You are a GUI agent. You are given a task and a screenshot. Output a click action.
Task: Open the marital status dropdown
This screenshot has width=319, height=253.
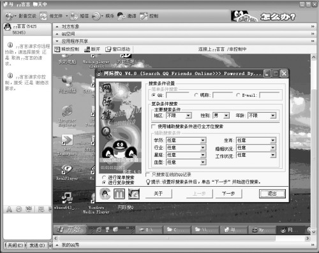point(273,148)
